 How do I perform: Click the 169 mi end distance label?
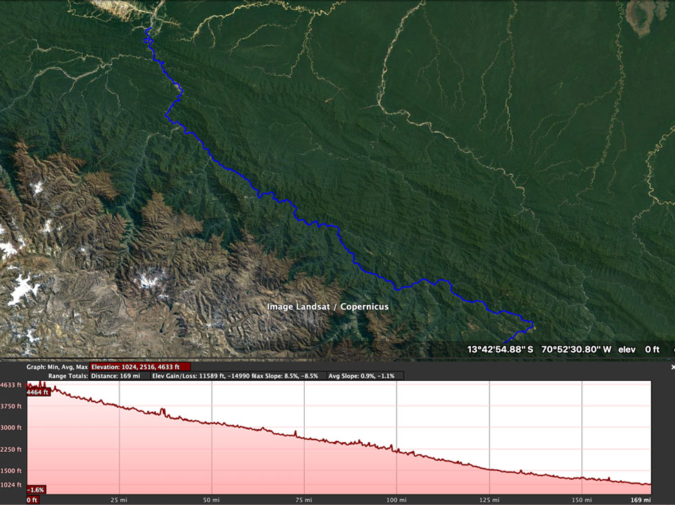tap(641, 499)
